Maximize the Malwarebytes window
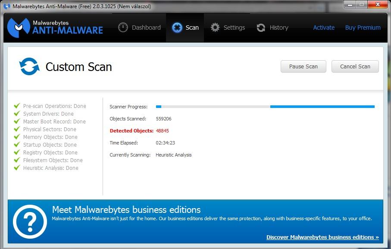The image size is (391, 249). (x=361, y=4)
